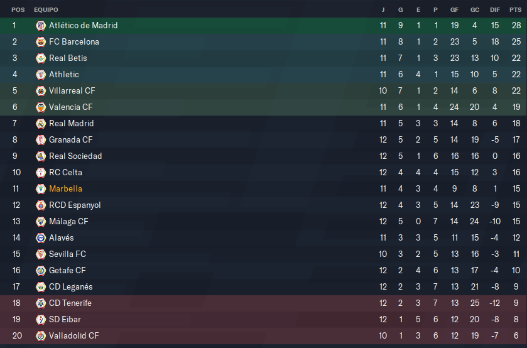Image resolution: width=527 pixels, height=348 pixels.
Task: Click the Valladolid CF club badge
Action: point(41,336)
